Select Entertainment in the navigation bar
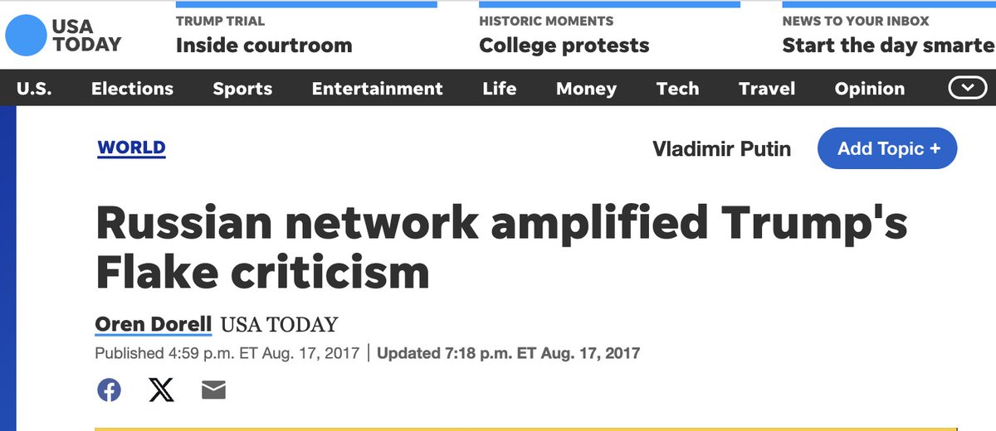Screen dimensions: 996x431 point(377,89)
